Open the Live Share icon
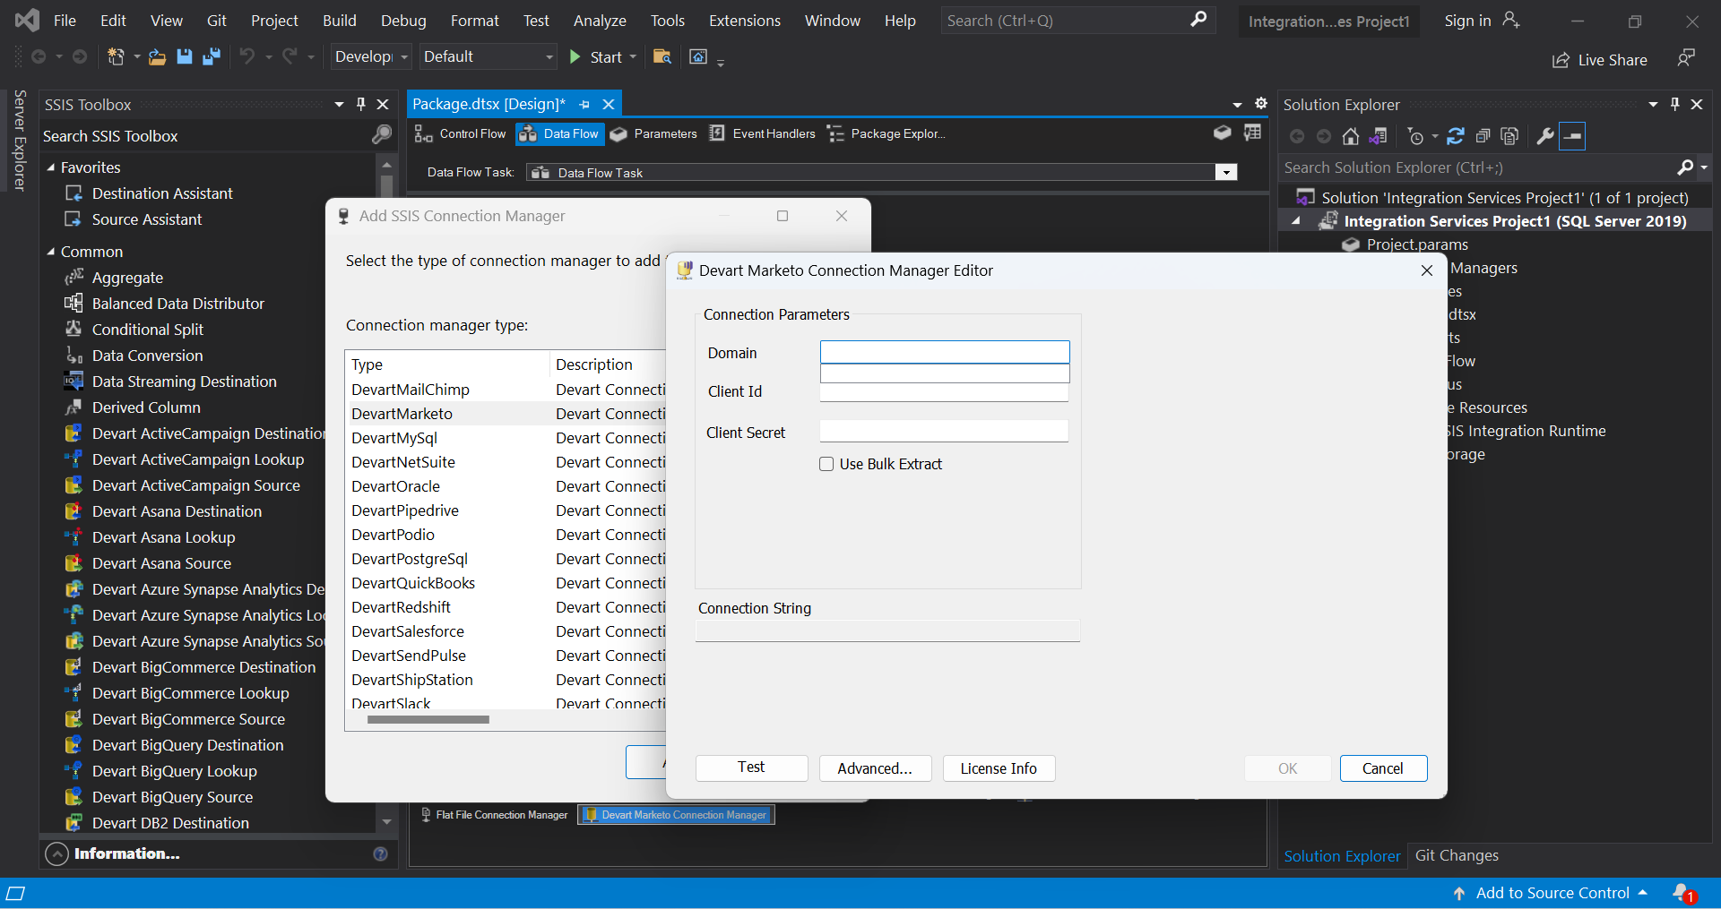 pyautogui.click(x=1561, y=60)
